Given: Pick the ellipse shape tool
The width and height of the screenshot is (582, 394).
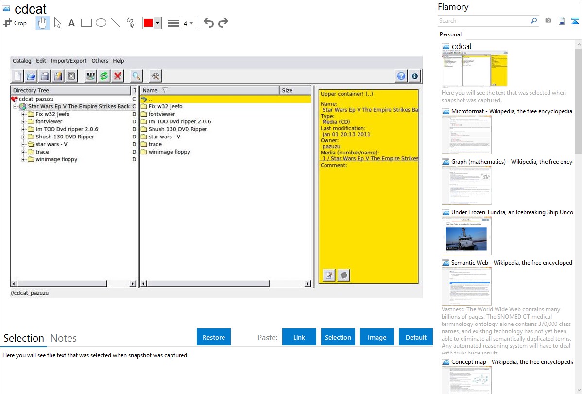Looking at the screenshot, I should tap(101, 23).
